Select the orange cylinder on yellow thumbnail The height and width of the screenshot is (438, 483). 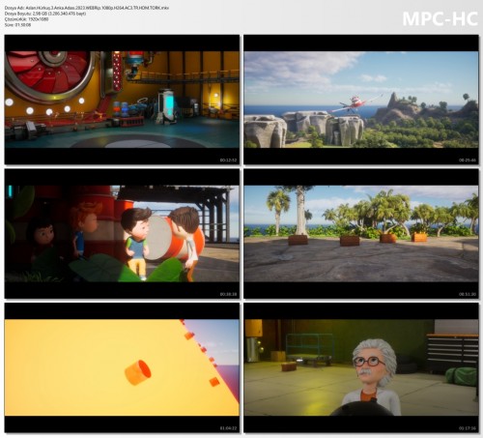tap(122, 367)
